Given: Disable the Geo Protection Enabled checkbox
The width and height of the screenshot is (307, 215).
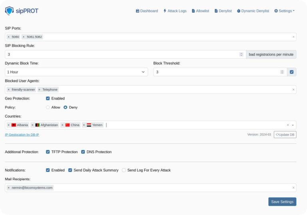Looking at the screenshot, I should point(48,98).
